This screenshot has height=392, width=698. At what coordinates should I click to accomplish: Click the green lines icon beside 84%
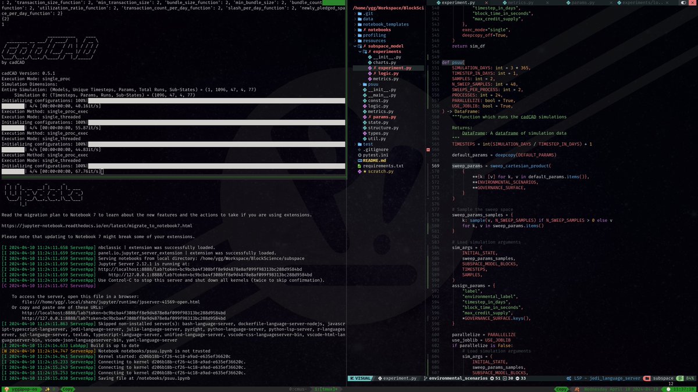point(679,378)
